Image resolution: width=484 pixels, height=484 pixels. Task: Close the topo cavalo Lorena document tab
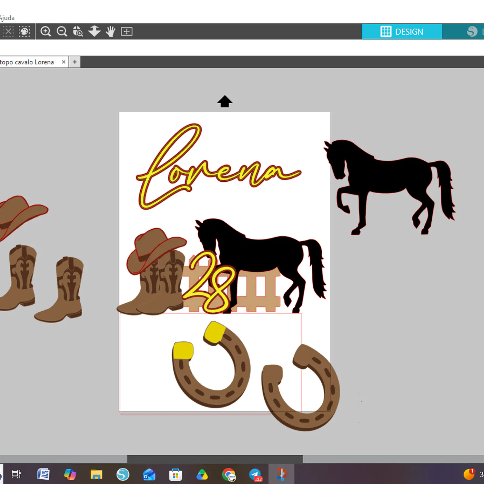tap(64, 62)
